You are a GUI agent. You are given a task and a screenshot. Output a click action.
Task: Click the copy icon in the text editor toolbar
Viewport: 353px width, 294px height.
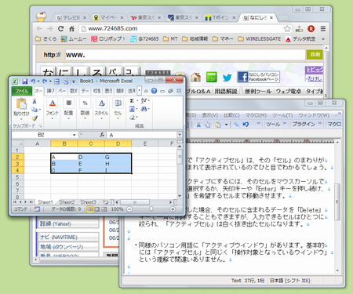click(x=208, y=125)
